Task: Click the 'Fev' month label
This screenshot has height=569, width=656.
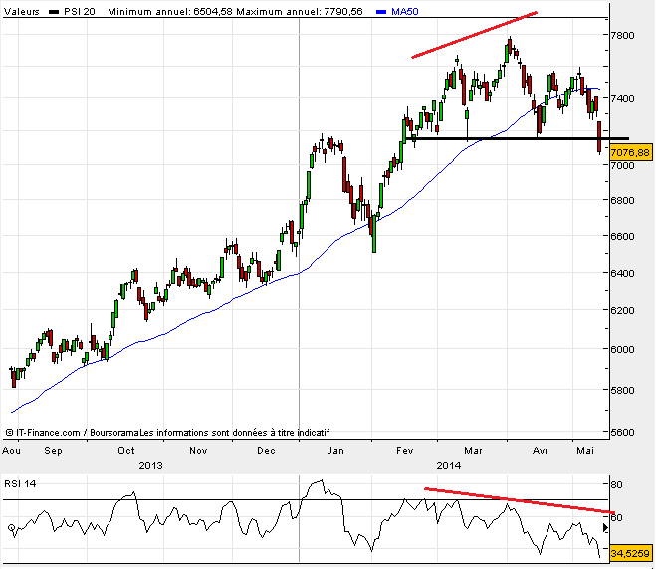Action: [405, 451]
